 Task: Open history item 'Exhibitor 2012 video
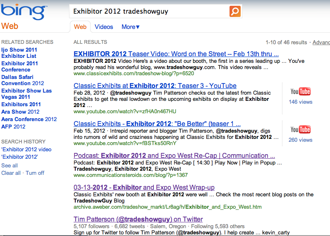click(26, 149)
